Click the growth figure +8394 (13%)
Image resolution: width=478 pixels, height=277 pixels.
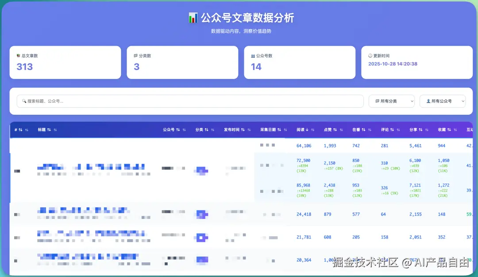302,168
